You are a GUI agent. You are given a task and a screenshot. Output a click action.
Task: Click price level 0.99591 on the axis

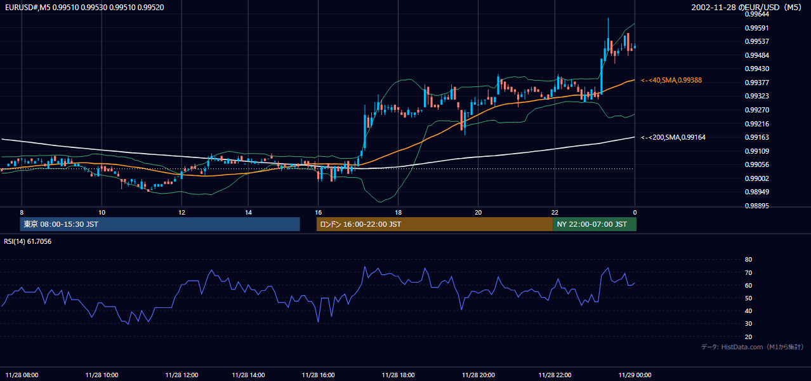tap(756, 28)
